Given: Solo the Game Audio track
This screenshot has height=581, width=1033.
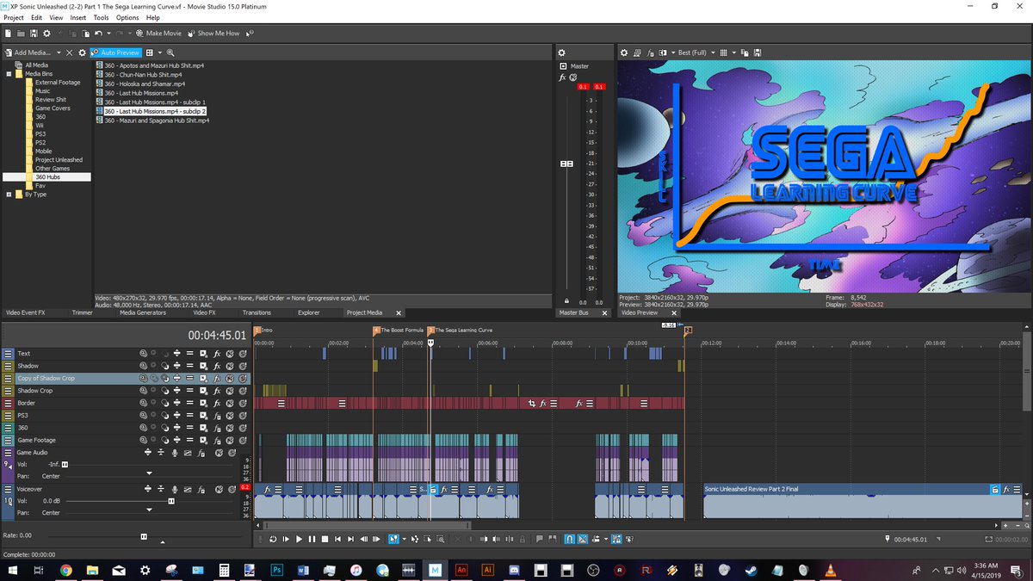Looking at the screenshot, I should (x=232, y=452).
